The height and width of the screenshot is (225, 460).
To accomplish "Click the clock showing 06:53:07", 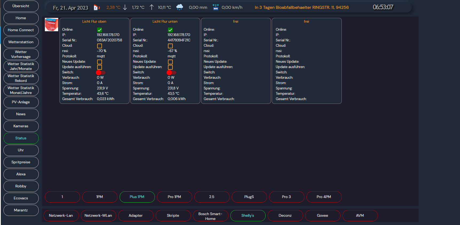I will [383, 7].
